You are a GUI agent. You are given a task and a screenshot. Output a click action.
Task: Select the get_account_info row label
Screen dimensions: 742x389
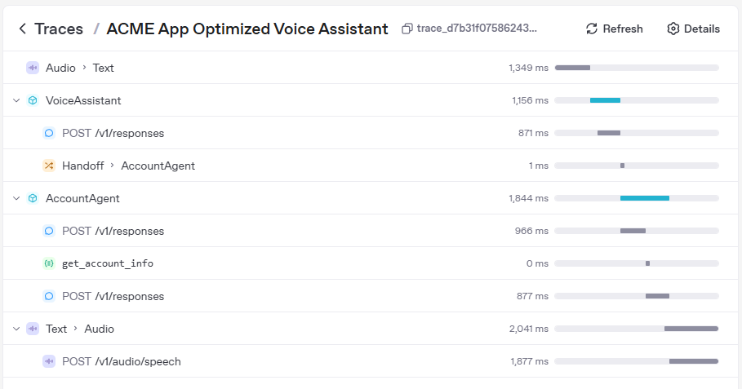[x=108, y=263]
